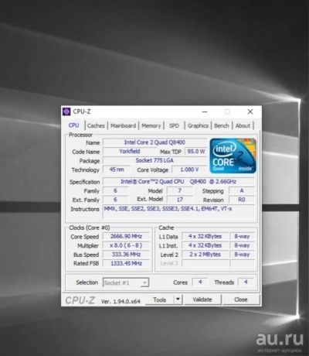Open the Memory tab
This screenshot has height=356, width=309.
click(151, 125)
